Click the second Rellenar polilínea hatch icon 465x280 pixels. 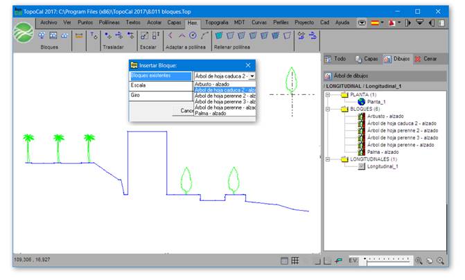[x=230, y=35]
